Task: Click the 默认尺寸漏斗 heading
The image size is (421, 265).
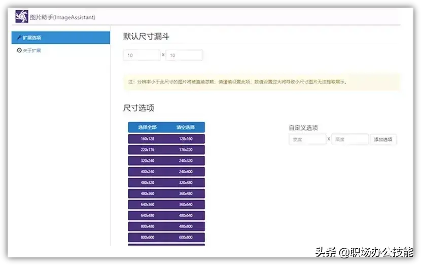Action: coord(146,37)
